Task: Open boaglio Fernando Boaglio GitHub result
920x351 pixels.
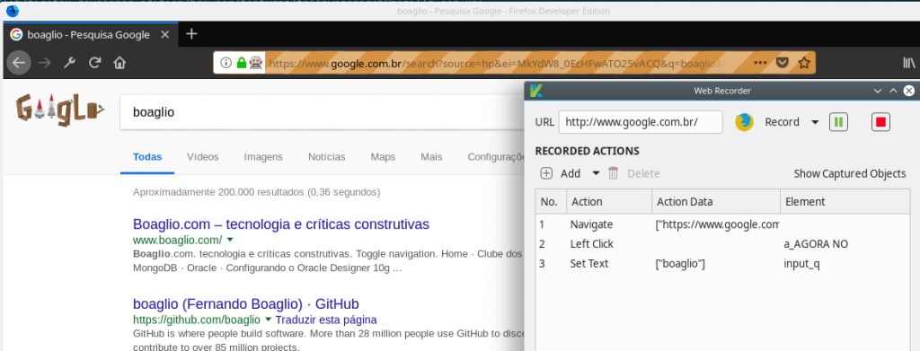Action: pos(246,304)
